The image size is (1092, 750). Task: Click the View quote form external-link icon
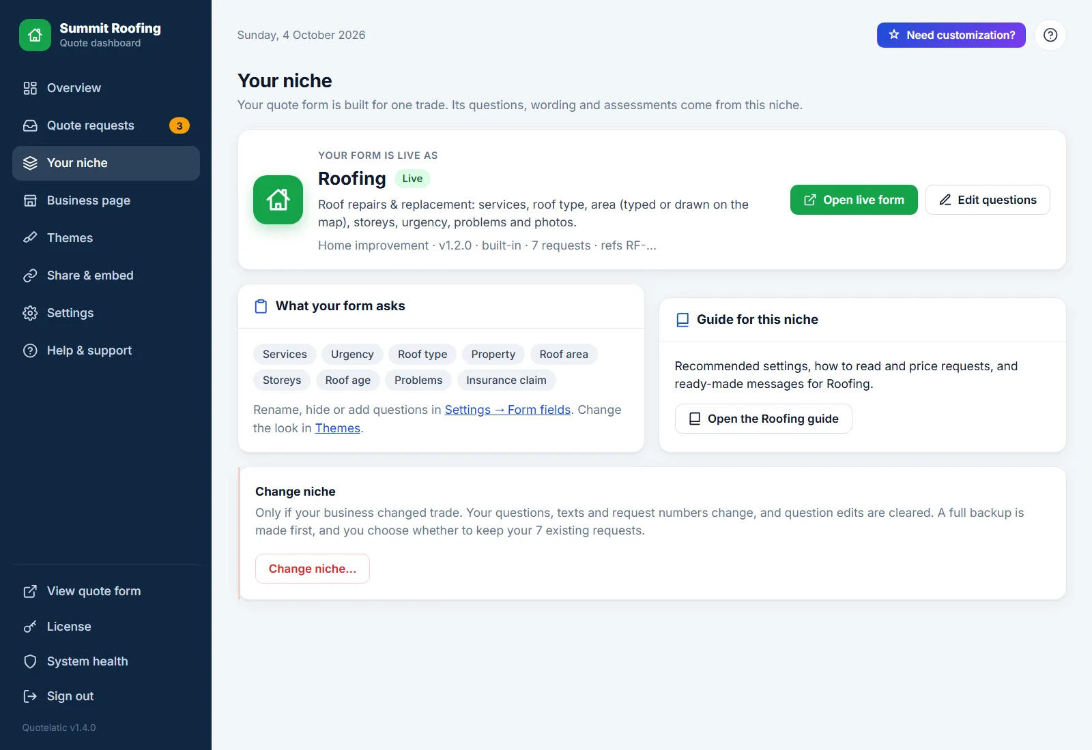30,591
